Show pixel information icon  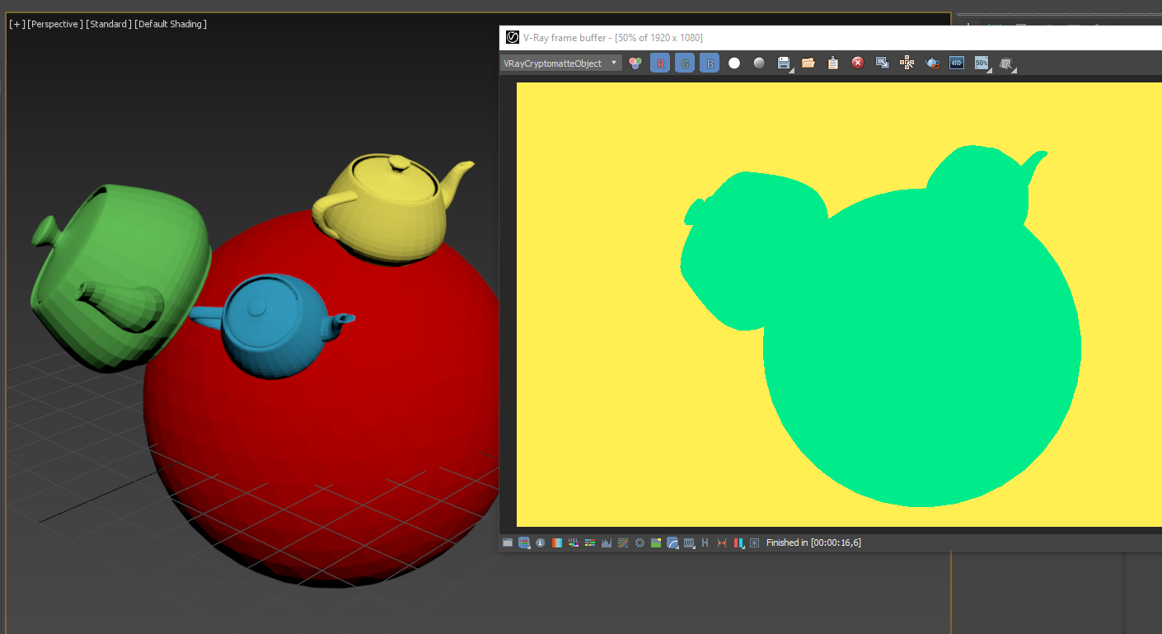[x=541, y=542]
